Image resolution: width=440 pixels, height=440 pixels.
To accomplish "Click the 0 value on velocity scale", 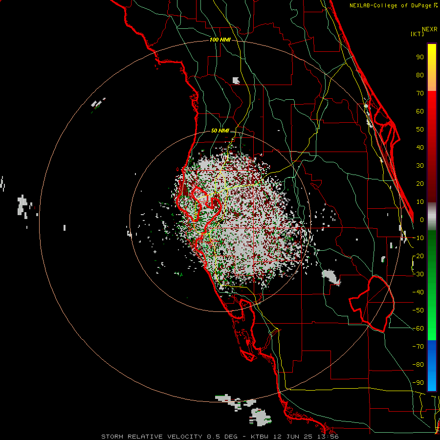I will [422, 220].
